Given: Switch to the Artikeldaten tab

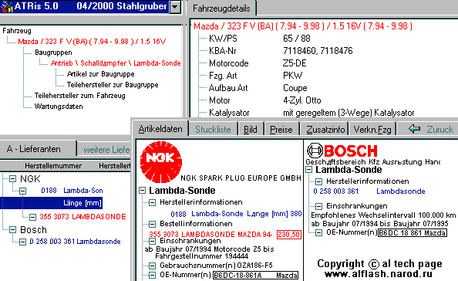Looking at the screenshot, I should tap(160, 129).
